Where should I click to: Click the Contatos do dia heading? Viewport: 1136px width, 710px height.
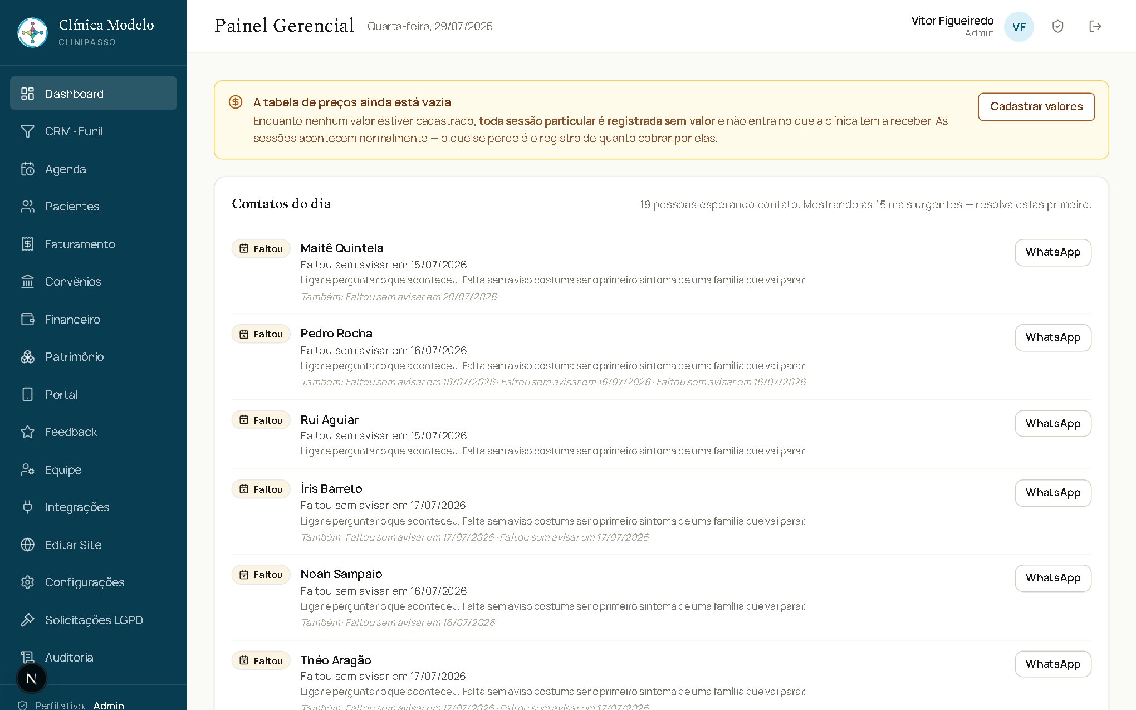click(x=281, y=204)
